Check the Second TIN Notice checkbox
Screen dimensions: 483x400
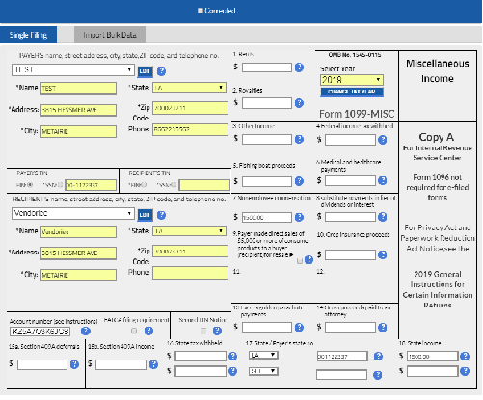(x=203, y=331)
